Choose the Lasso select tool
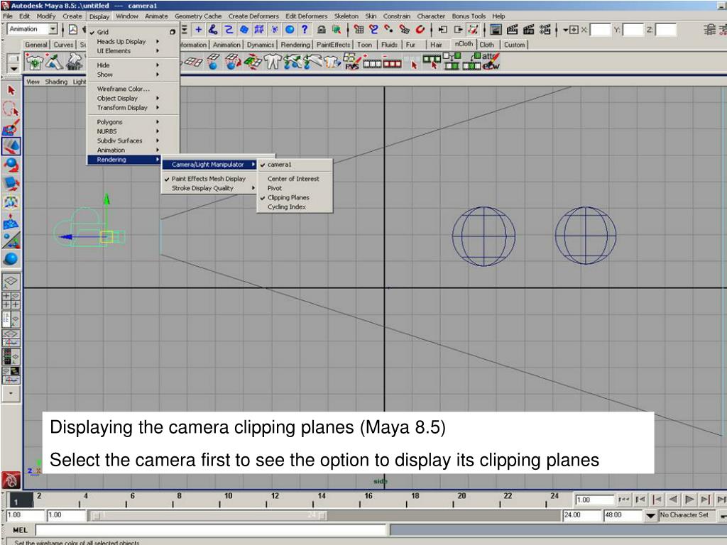727x545 pixels. pyautogui.click(x=11, y=109)
